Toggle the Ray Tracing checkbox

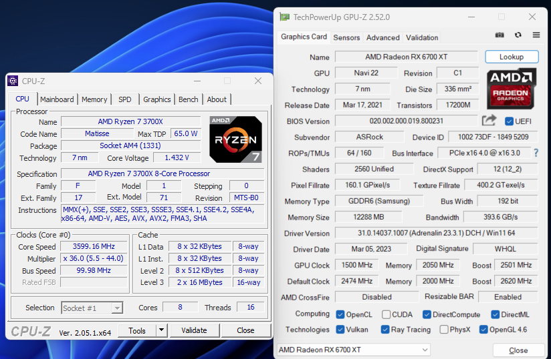tap(385, 330)
